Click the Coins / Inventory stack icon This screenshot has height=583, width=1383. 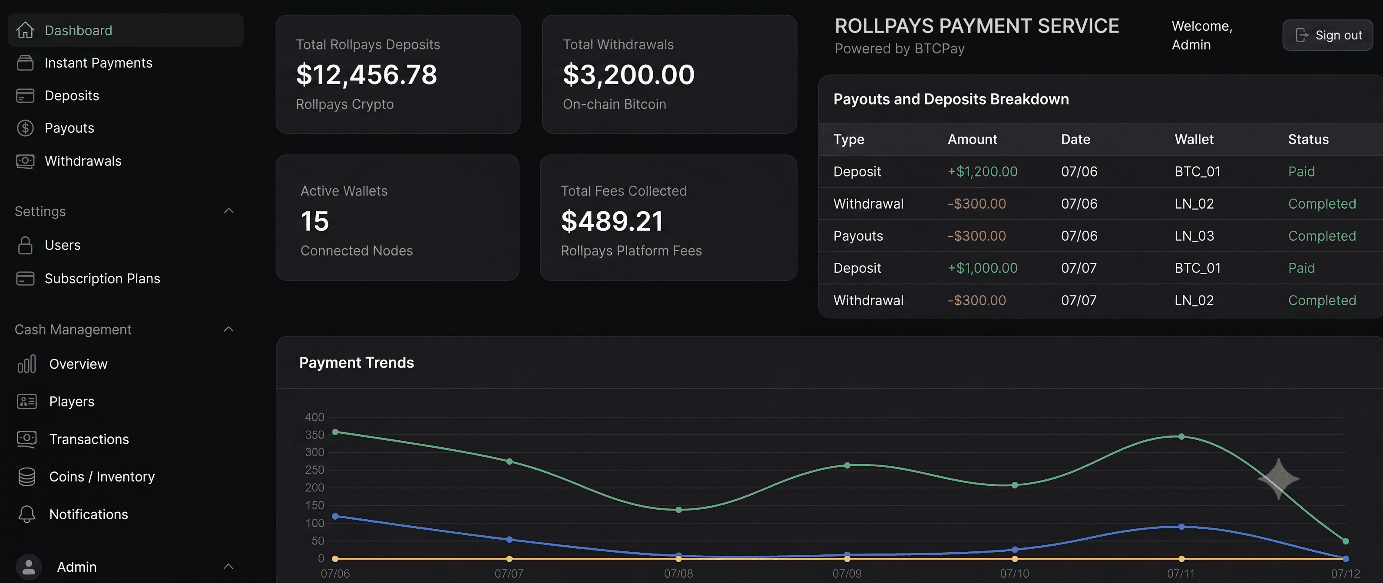[27, 476]
